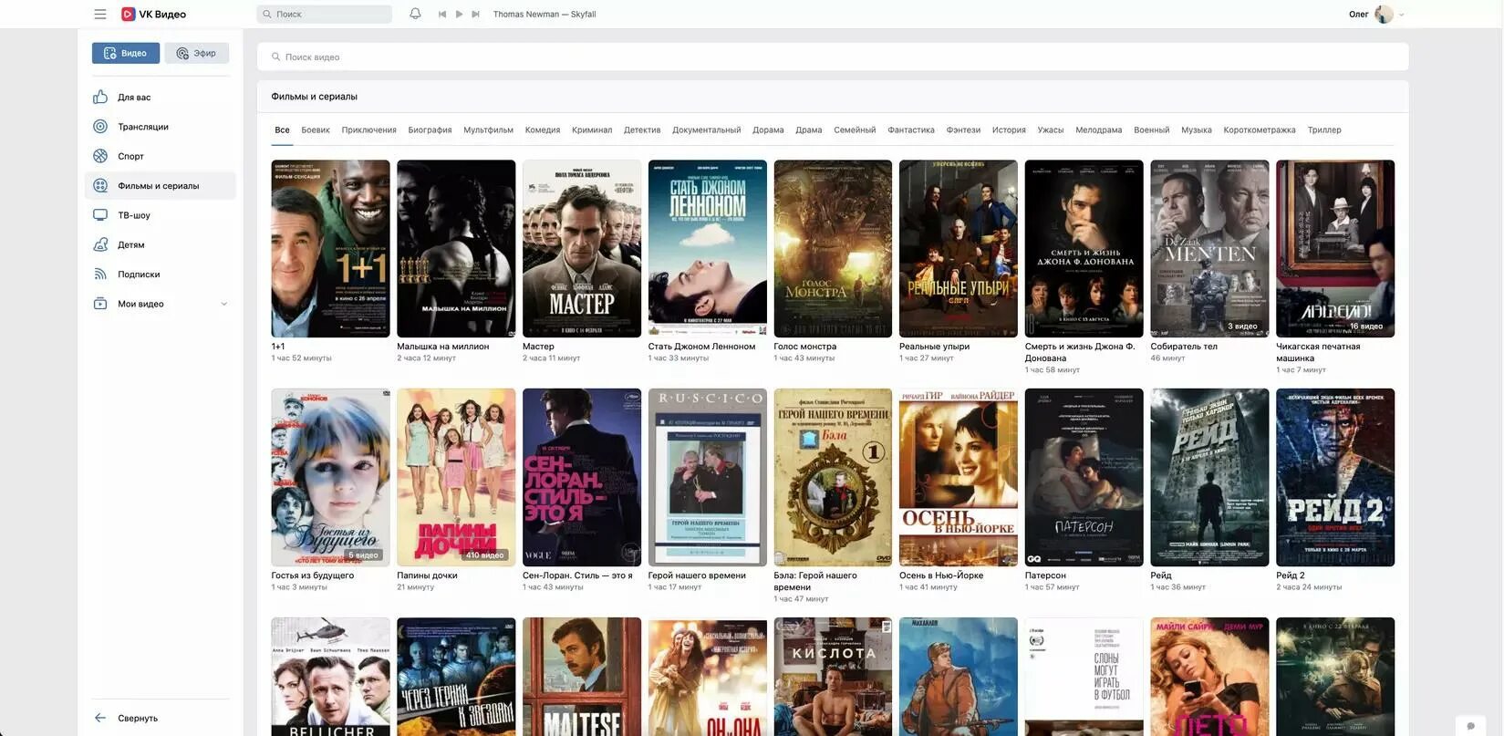Viewport: 1504px width, 736px height.
Task: Select the Военный genre tab
Action: pyautogui.click(x=1152, y=130)
